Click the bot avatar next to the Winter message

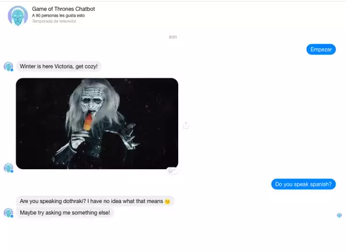(9, 67)
